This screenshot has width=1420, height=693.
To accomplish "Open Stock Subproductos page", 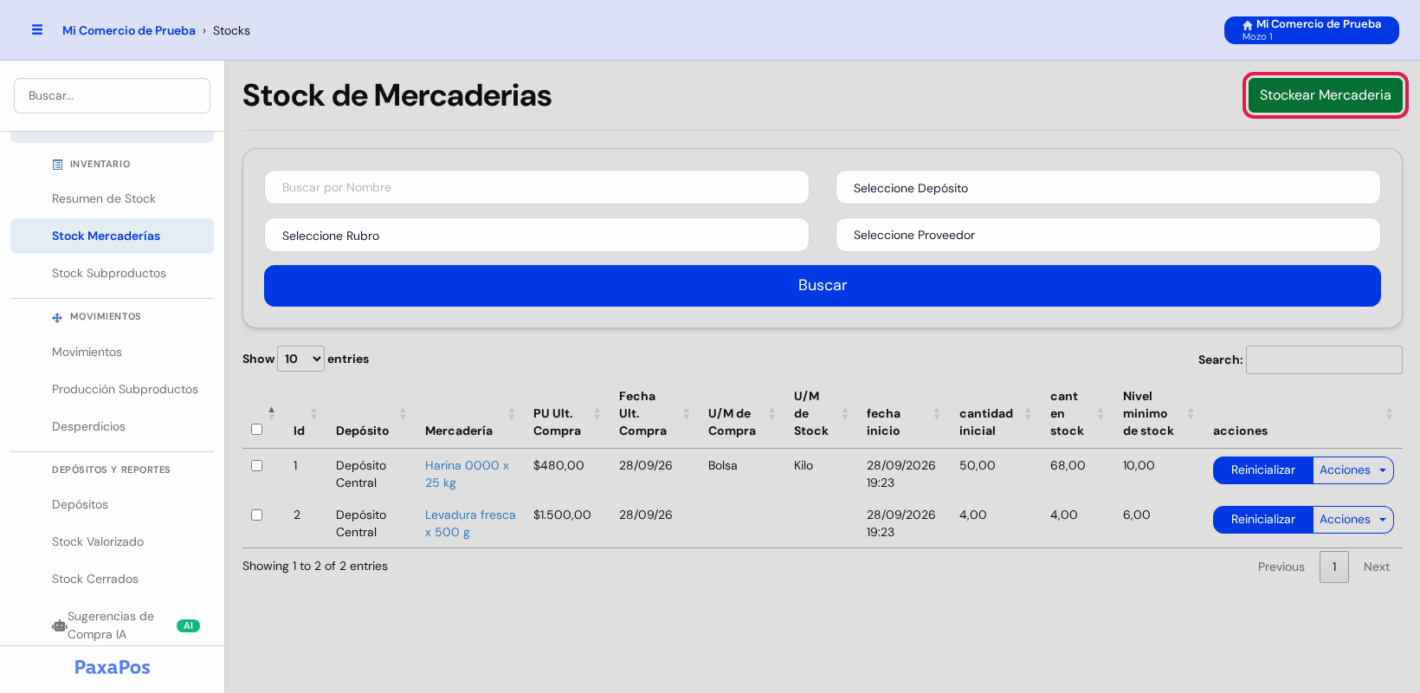I will click(109, 273).
